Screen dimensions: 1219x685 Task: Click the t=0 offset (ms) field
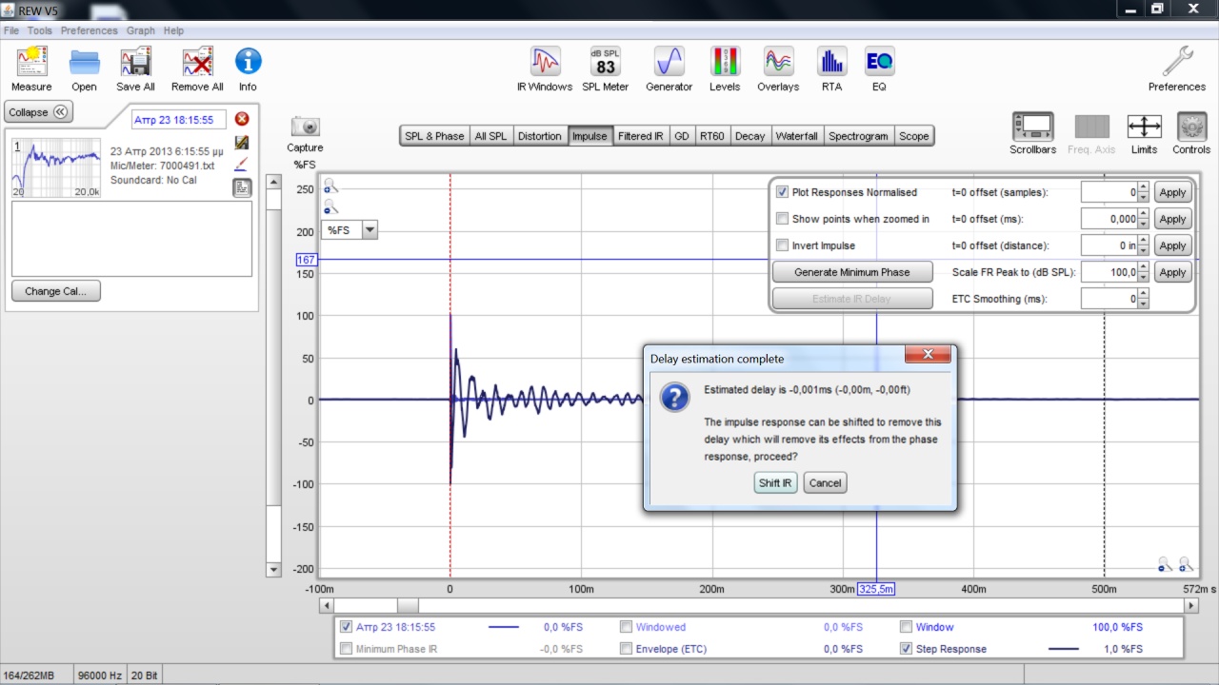coord(1109,219)
